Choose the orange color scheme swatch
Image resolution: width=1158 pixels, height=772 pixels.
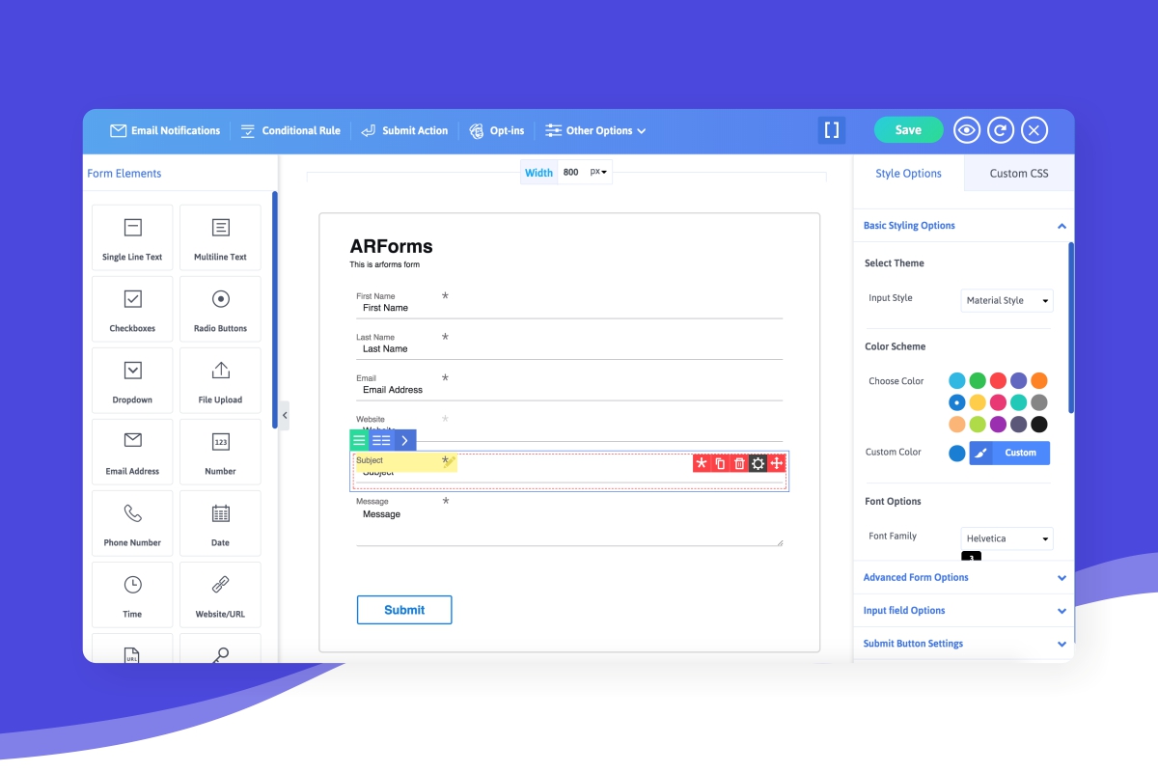pyautogui.click(x=1038, y=380)
